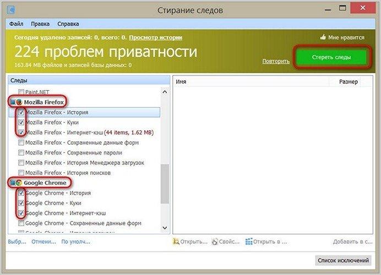Enable Google Chrome - Сохраненные данные форм
The height and width of the screenshot is (275, 381).
pos(21,223)
